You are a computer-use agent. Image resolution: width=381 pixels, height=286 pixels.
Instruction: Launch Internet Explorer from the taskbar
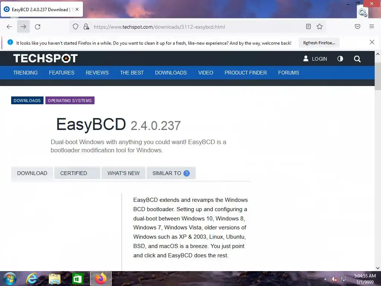pos(32,279)
